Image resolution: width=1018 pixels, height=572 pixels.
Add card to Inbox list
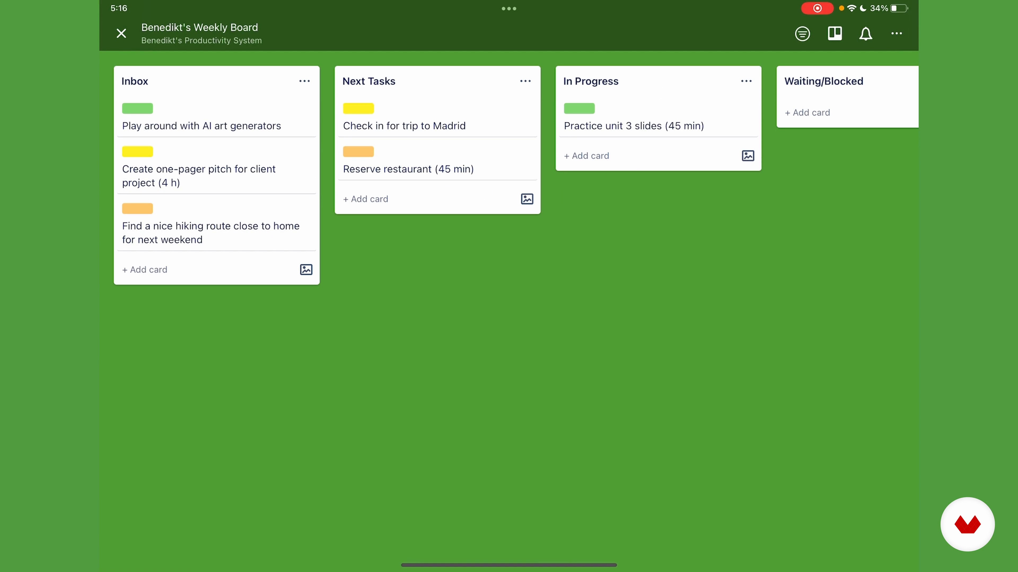[x=145, y=270]
